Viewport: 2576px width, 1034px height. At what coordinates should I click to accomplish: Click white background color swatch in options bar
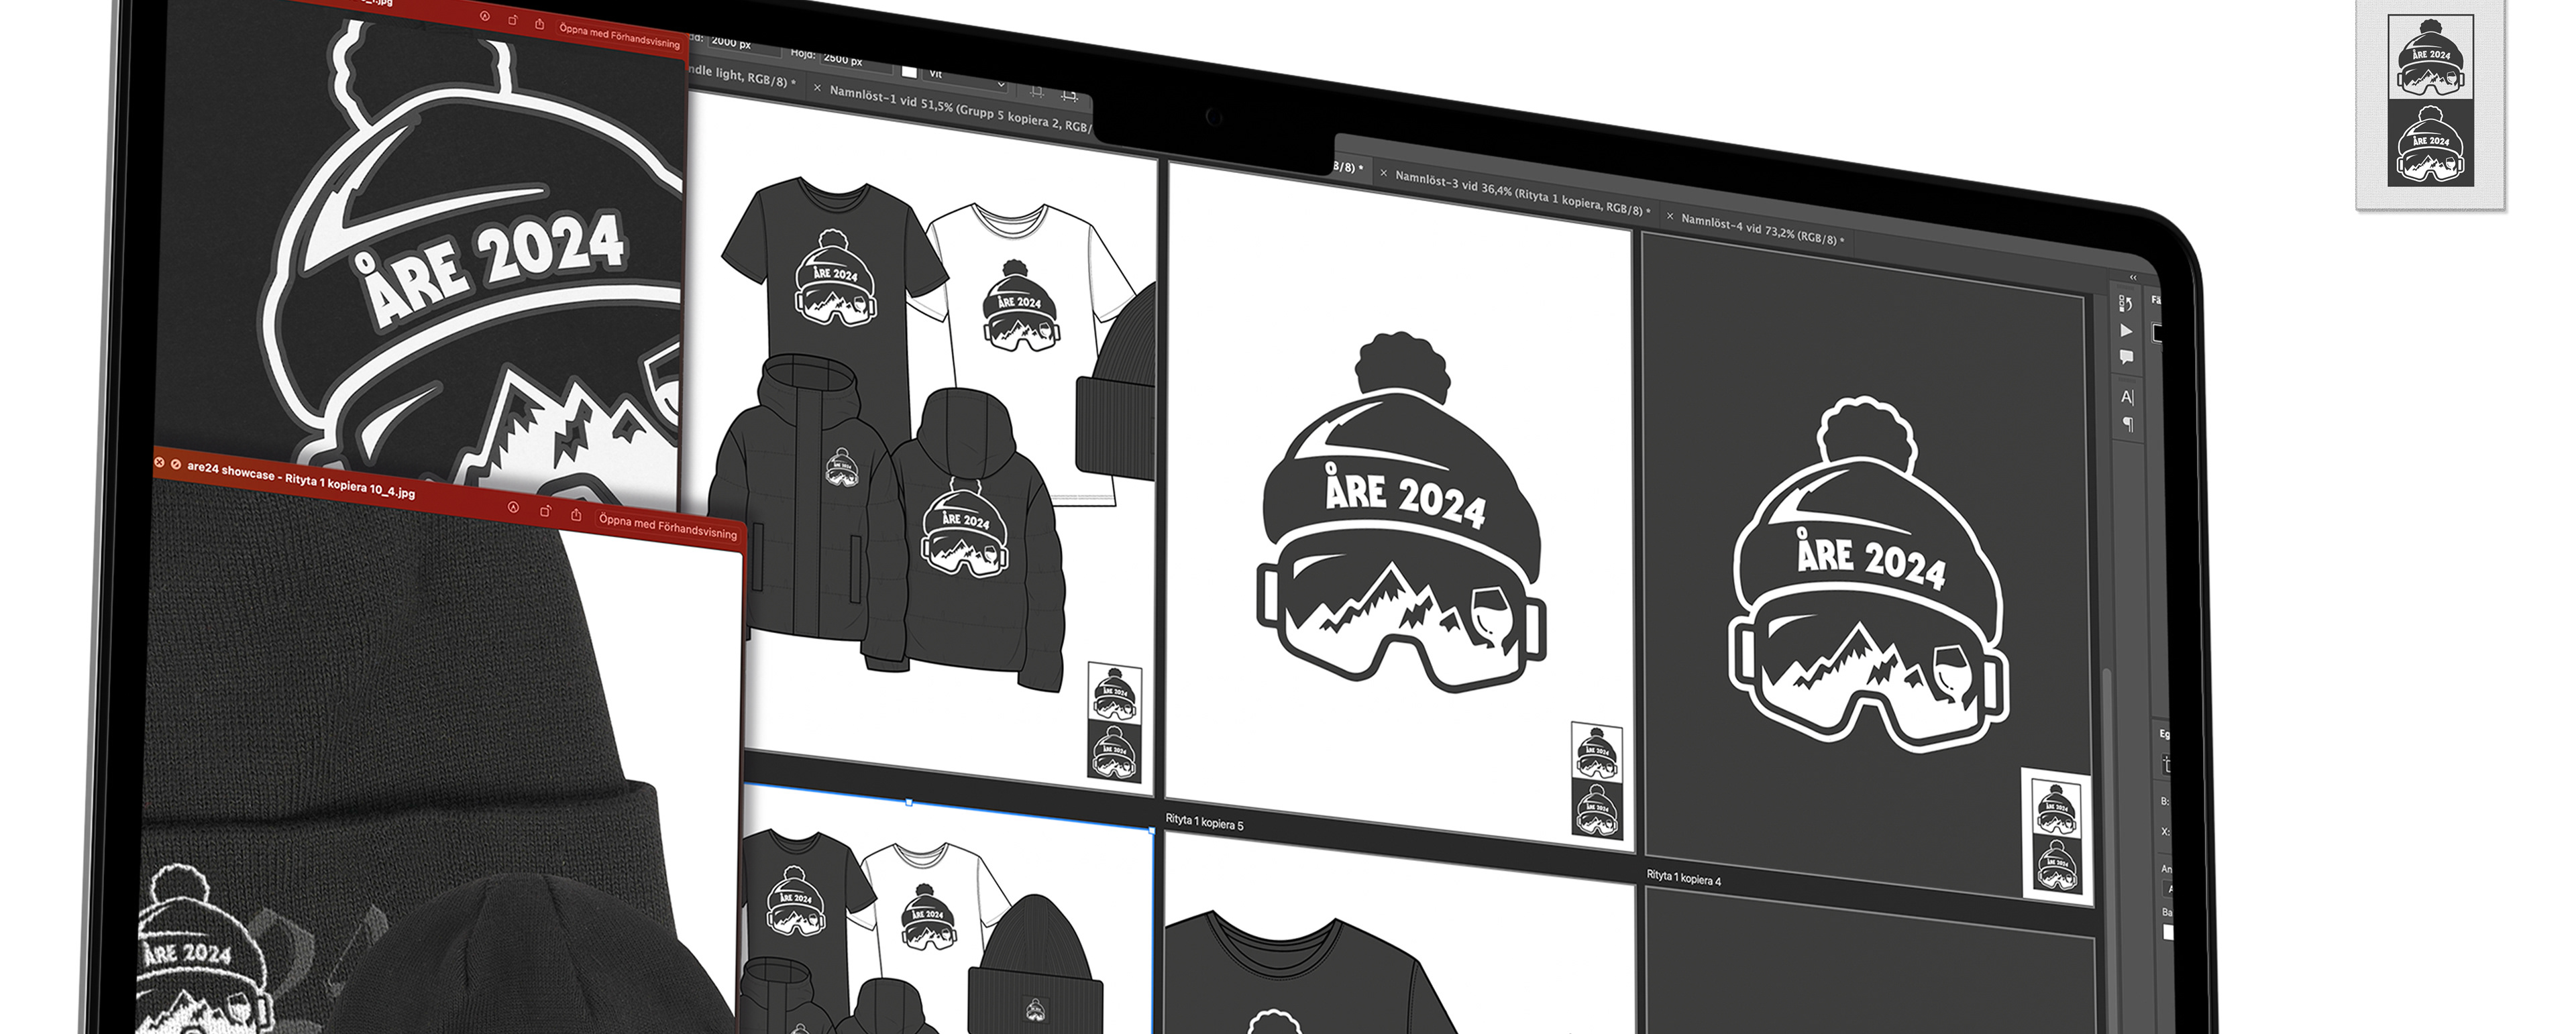[909, 71]
